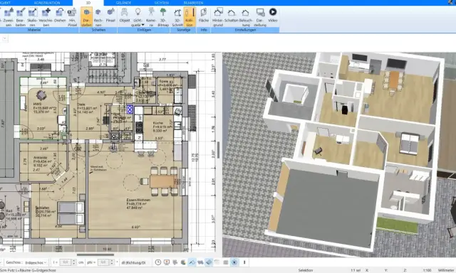Insert a 3D Objekt
Viewport: 456px width, 273px height.
coord(125,15)
